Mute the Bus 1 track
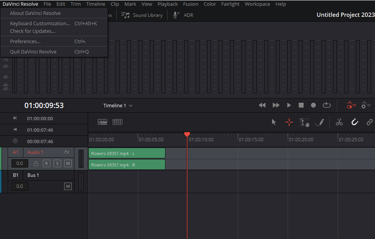Image resolution: width=375 pixels, height=239 pixels. (68, 186)
